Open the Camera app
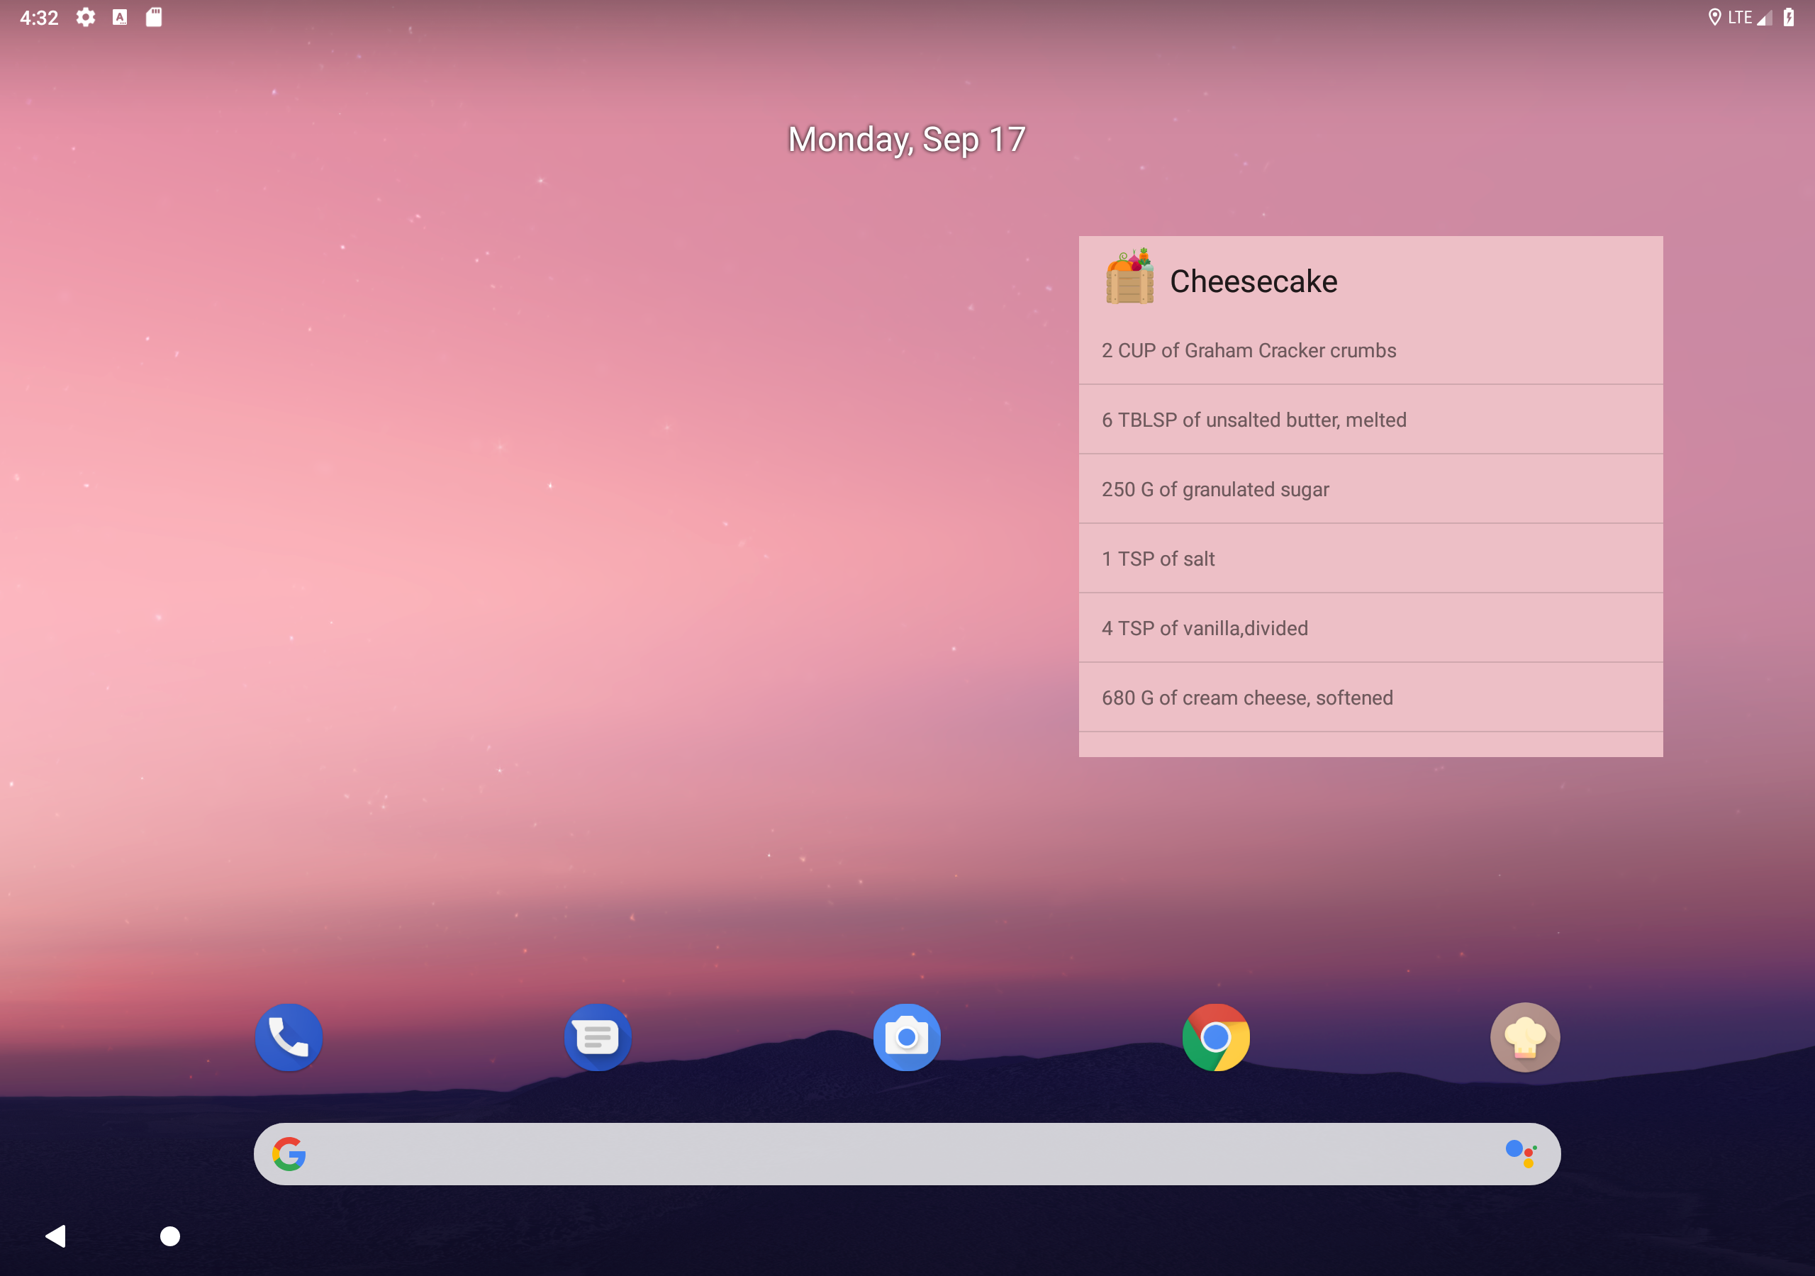Image resolution: width=1815 pixels, height=1276 pixels. [907, 1037]
